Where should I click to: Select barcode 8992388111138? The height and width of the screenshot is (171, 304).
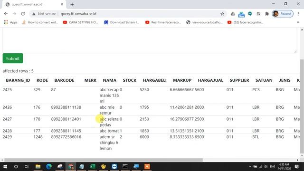click(x=66, y=107)
